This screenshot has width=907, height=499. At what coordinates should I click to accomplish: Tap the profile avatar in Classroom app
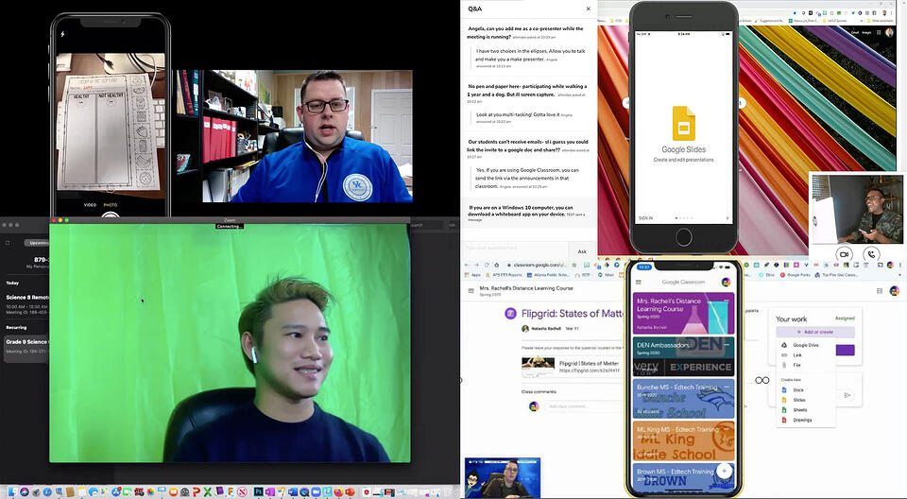click(726, 282)
